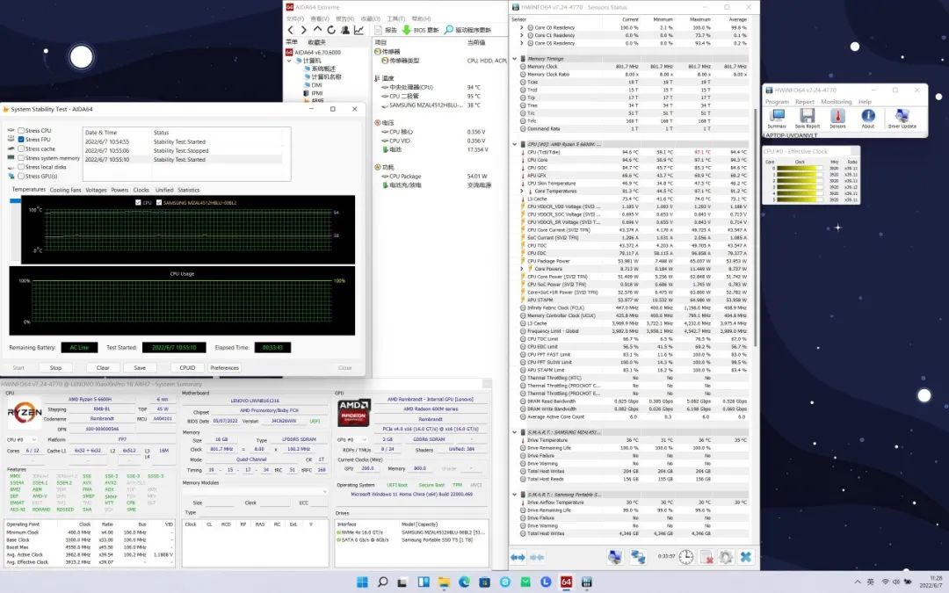The height and width of the screenshot is (593, 949).
Task: Open Sensors thermometer icon in HWiNFO64
Action: point(837,118)
